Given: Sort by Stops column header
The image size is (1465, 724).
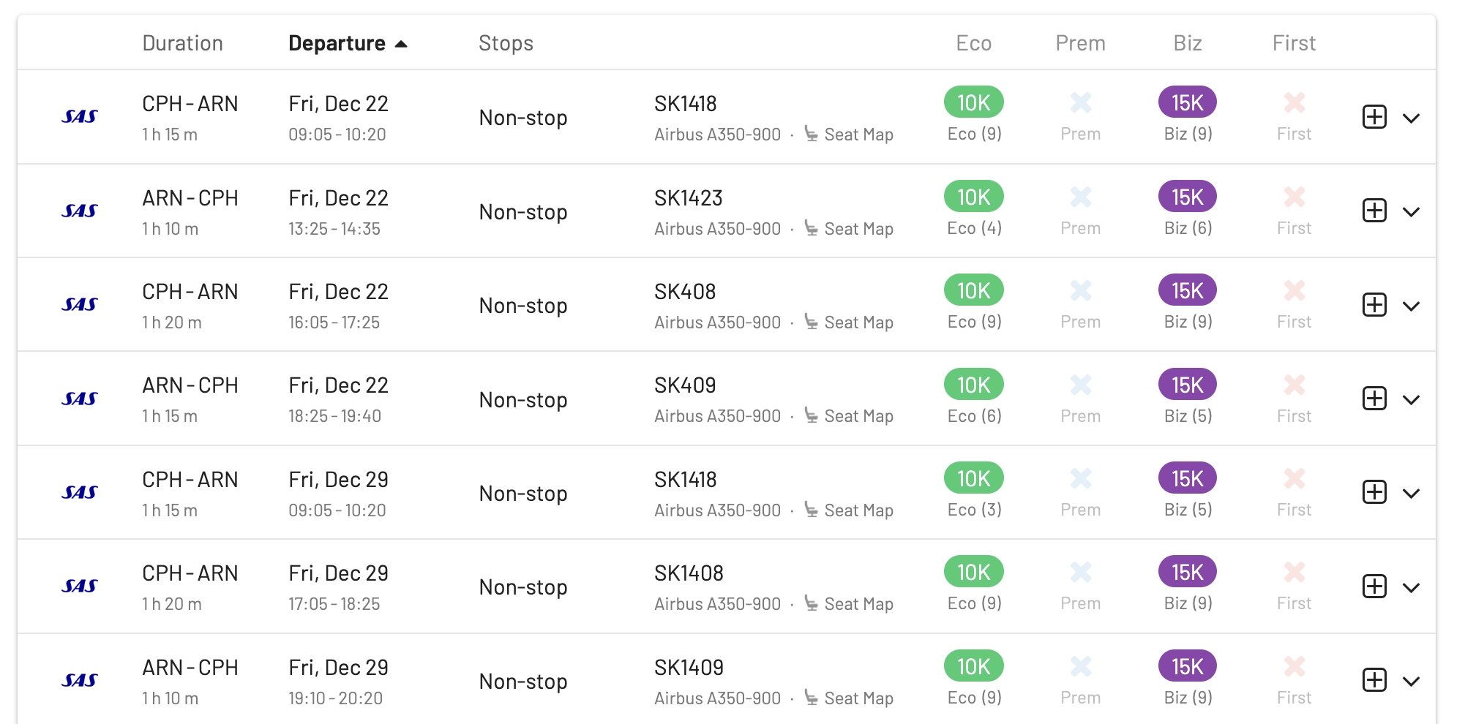Looking at the screenshot, I should click(506, 43).
